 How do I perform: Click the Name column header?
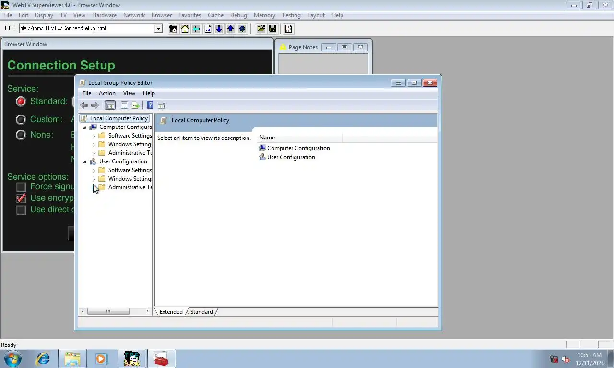point(300,138)
